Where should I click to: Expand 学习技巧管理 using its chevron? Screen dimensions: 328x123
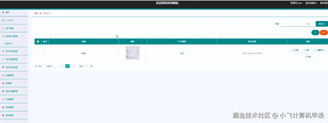coord(24,51)
